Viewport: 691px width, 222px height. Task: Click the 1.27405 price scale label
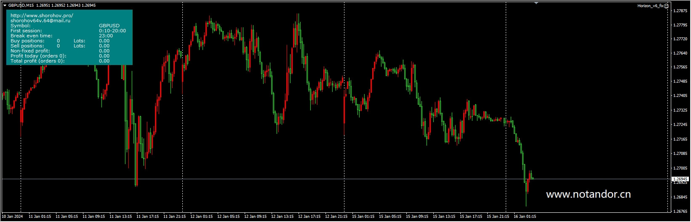tap(680, 96)
